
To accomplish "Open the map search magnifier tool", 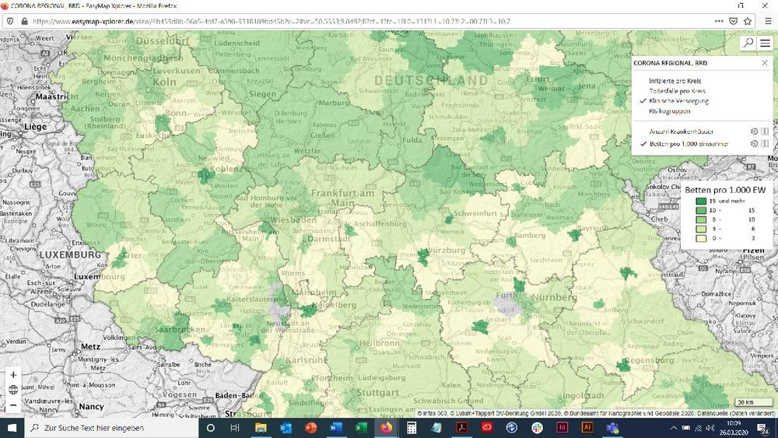I will (x=748, y=43).
